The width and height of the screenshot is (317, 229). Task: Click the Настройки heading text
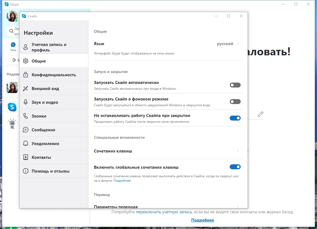(x=38, y=33)
